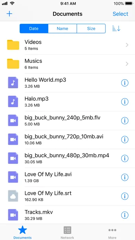
Task: Tap the cellular signal bars icon
Action: click(x=5, y=3)
